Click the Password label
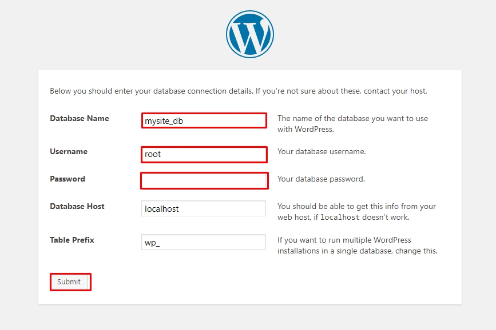Image resolution: width=496 pixels, height=330 pixels. point(68,179)
